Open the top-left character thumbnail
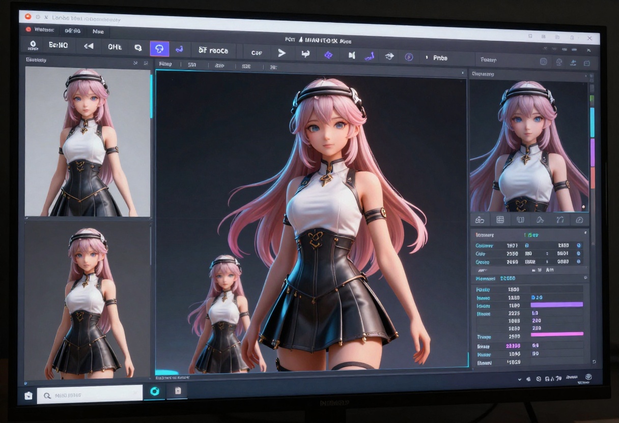This screenshot has height=423, width=619. 88,142
